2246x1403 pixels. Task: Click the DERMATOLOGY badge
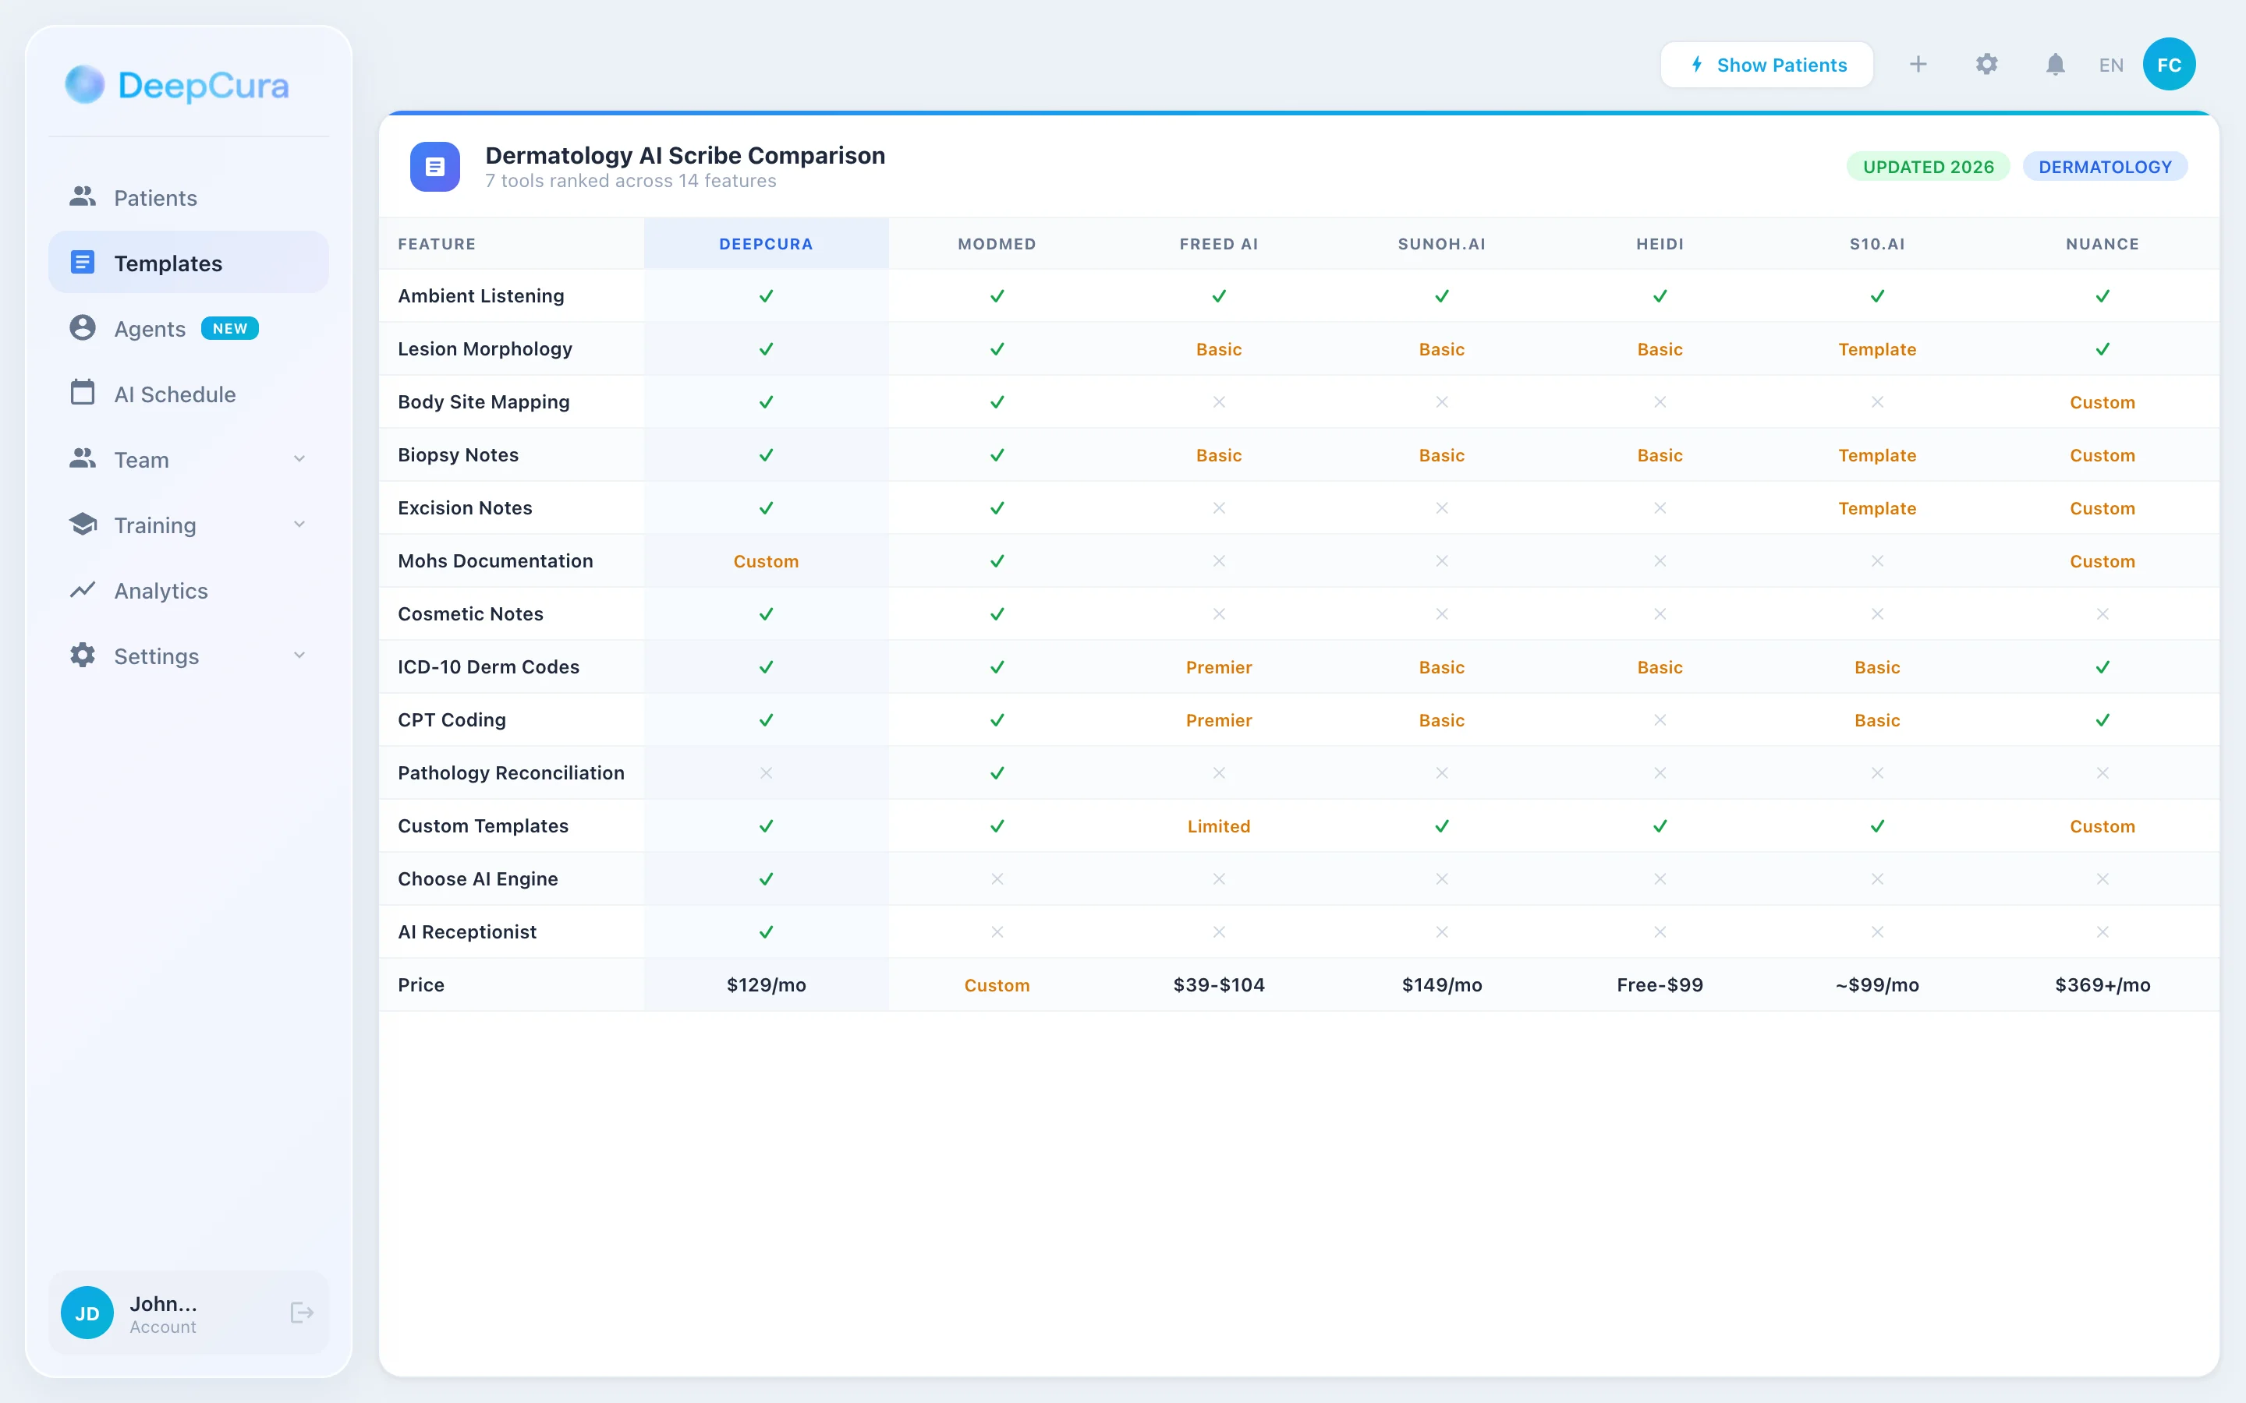2105,166
